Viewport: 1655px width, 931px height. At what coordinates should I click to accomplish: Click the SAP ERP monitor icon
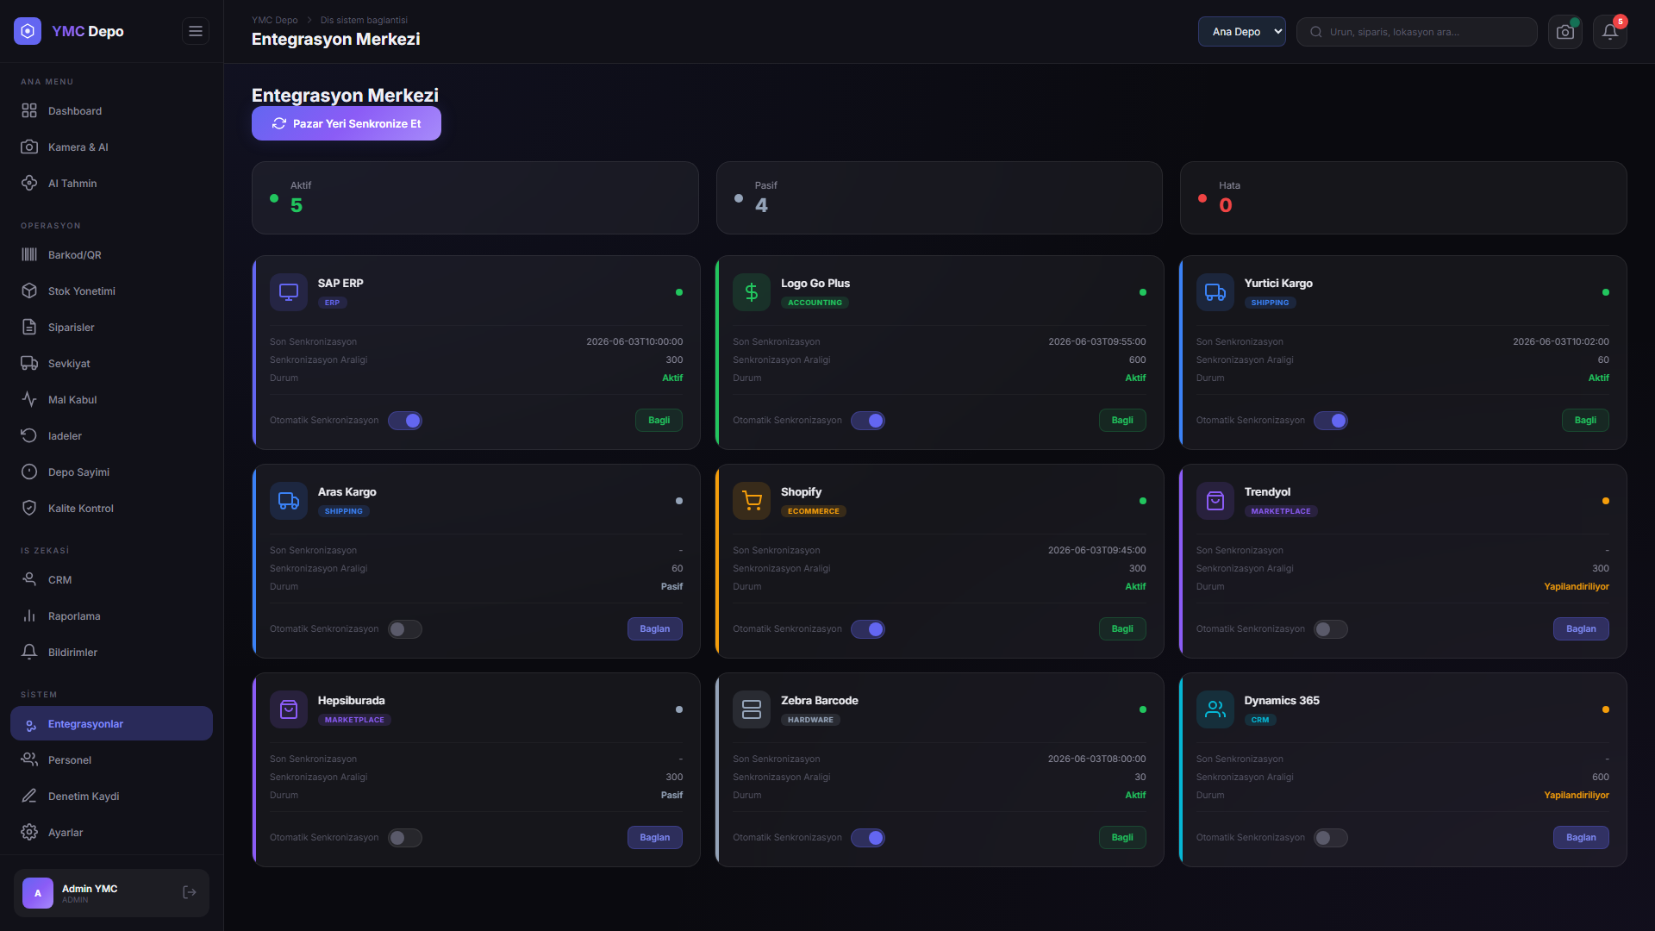(289, 292)
